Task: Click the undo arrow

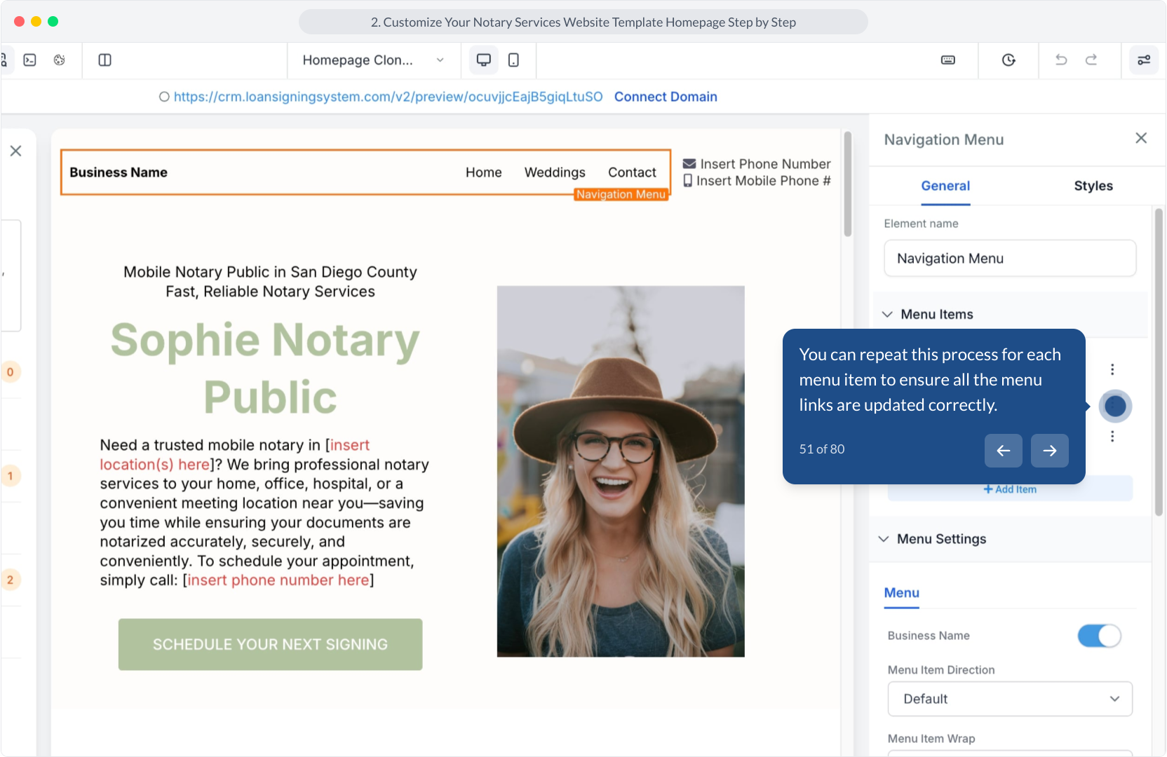Action: pyautogui.click(x=1061, y=60)
